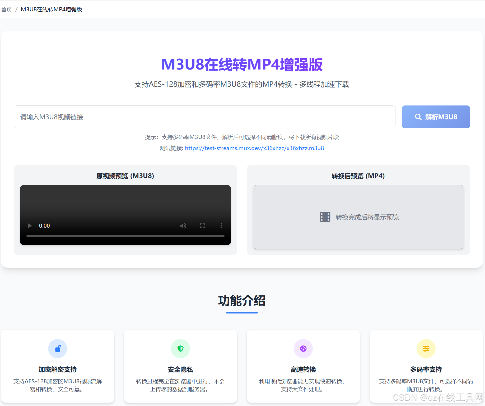Click the film reel icon in the MP4 preview placeholder
The height and width of the screenshot is (406, 485).
(325, 217)
